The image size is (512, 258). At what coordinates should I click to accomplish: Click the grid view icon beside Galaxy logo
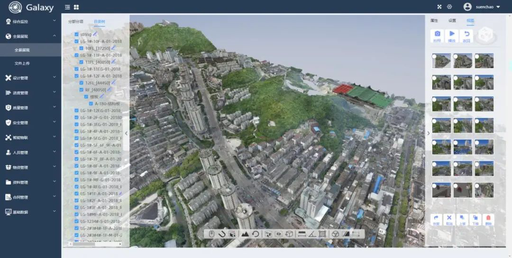pos(76,7)
